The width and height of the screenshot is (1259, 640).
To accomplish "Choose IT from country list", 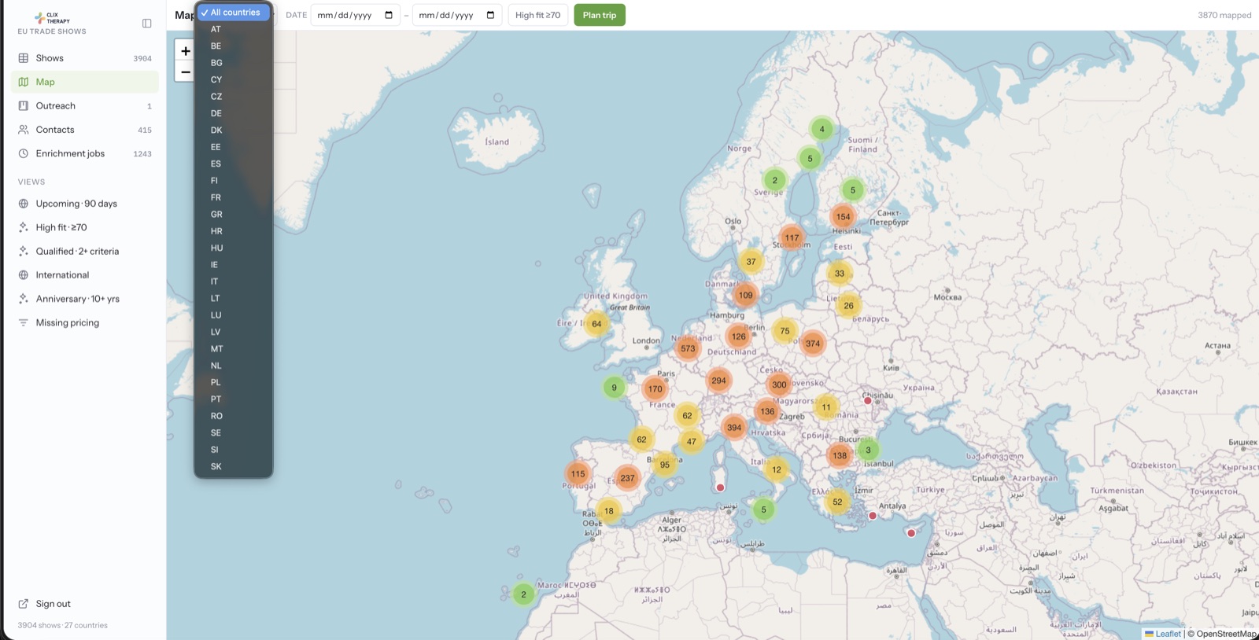I will click(x=234, y=281).
